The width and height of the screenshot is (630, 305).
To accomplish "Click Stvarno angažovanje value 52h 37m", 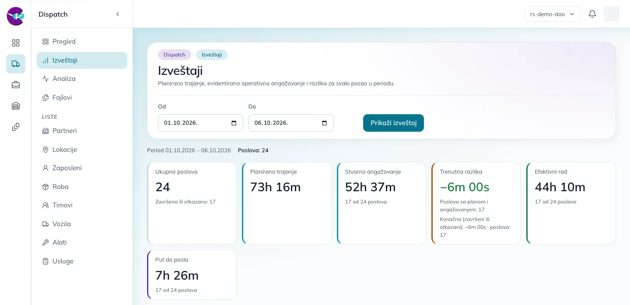I will coord(371,187).
